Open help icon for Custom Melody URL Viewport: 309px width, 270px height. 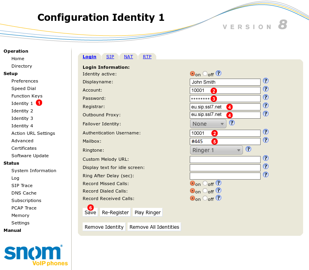point(266,158)
